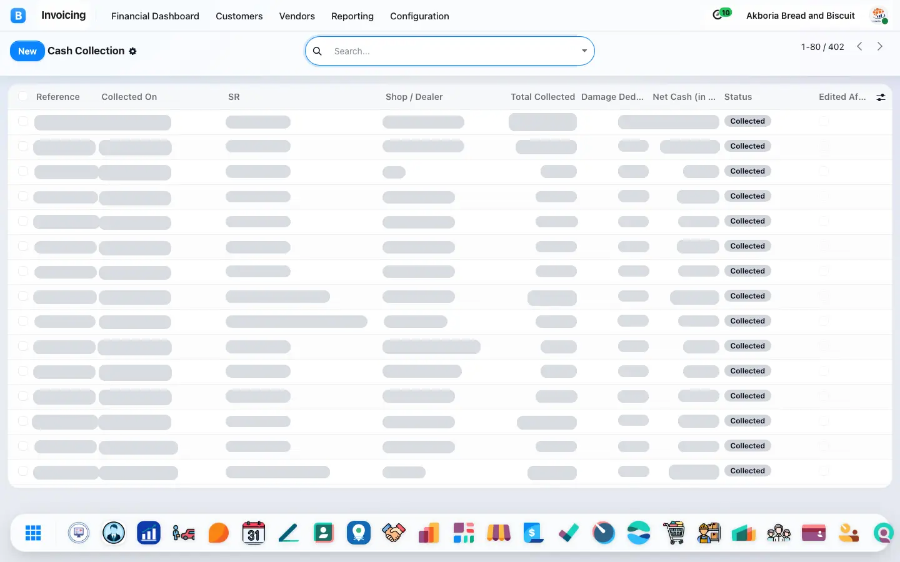Launch the three-people employees dock app
The image size is (900, 562).
click(779, 533)
